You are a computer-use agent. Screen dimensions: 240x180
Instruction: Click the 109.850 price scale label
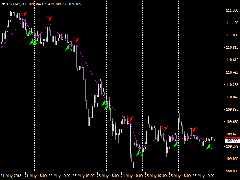232,109
